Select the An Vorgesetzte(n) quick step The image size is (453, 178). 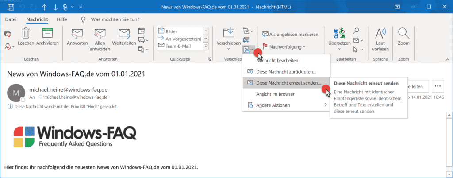(x=180, y=39)
